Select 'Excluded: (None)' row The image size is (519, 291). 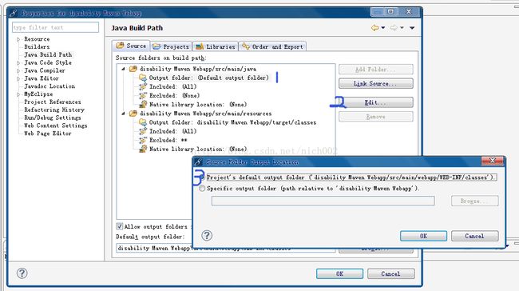(174, 95)
